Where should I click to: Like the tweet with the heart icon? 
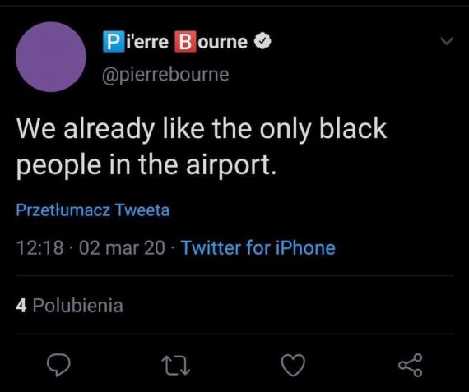pos(293,365)
